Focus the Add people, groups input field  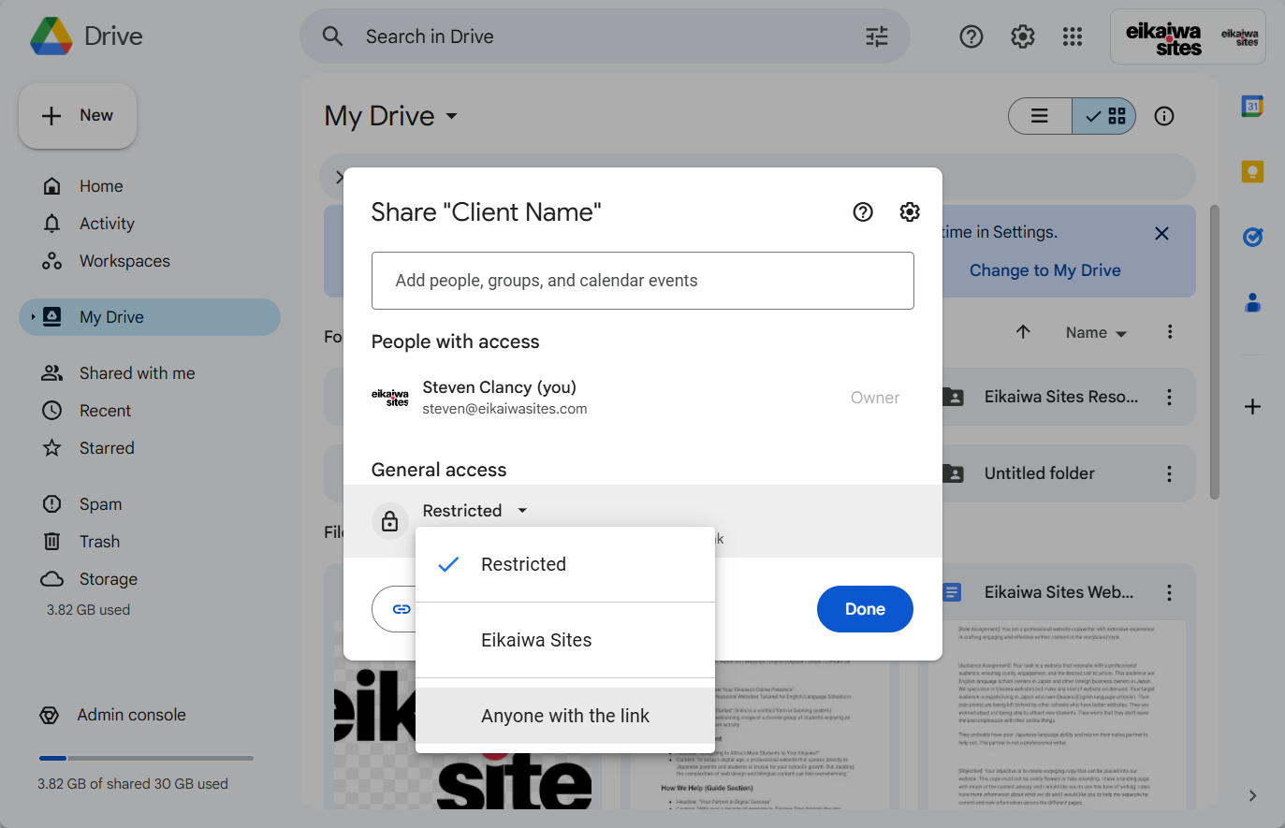pyautogui.click(x=643, y=281)
